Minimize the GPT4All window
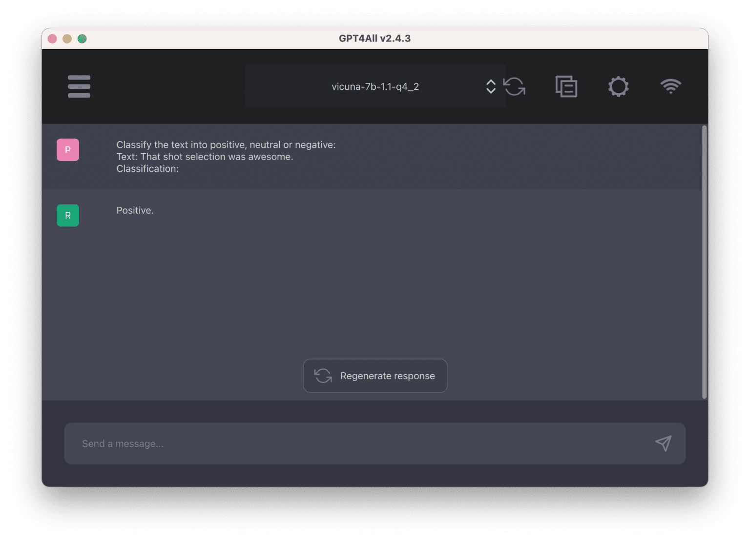 tap(67, 39)
